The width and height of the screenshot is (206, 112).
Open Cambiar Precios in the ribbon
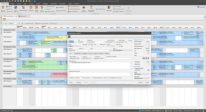37,9
